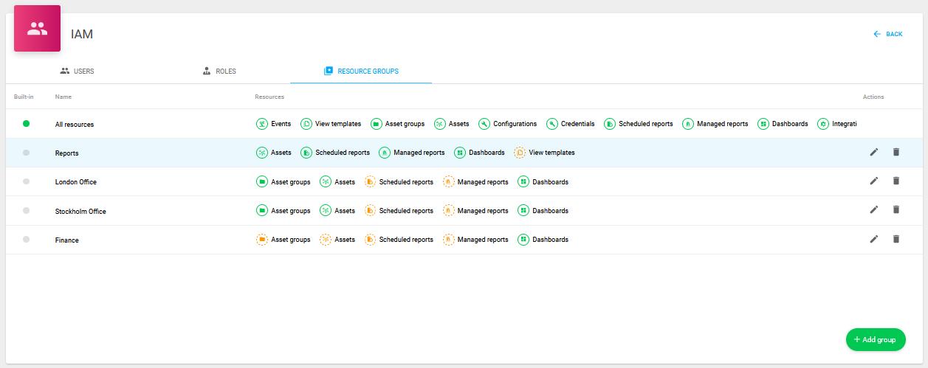This screenshot has height=368, width=928.
Task: Edit the Stockholm Office group
Action: 874,209
